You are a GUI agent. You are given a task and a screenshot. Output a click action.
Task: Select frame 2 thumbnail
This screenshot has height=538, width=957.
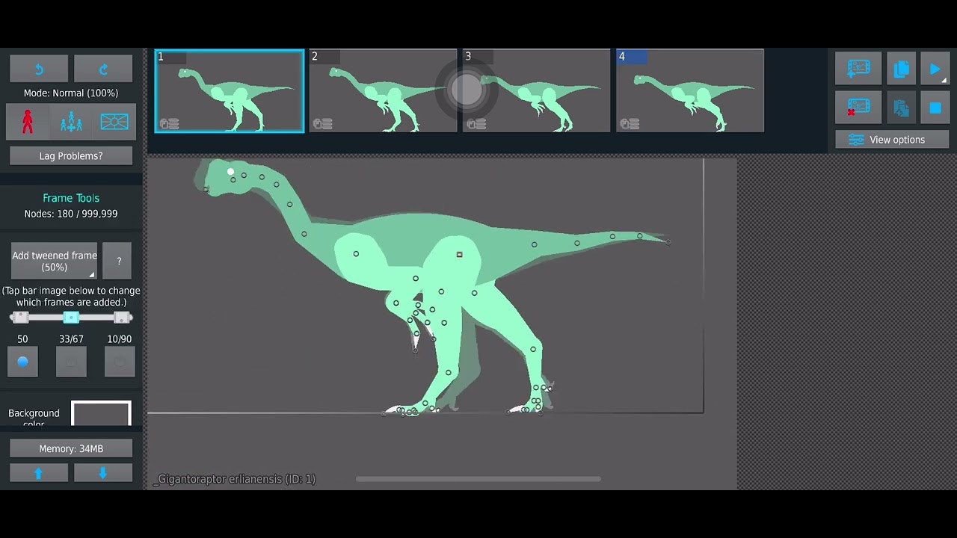(x=383, y=91)
